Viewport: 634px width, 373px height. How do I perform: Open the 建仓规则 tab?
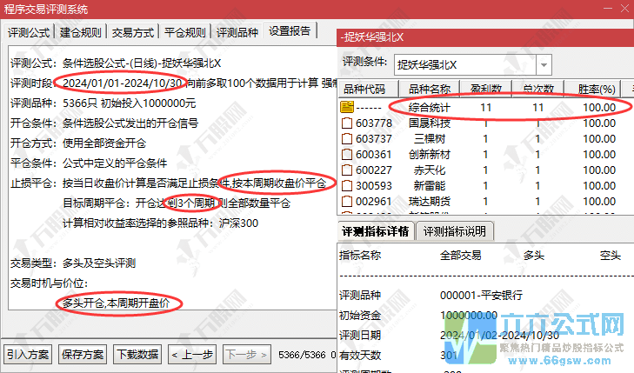(81, 32)
